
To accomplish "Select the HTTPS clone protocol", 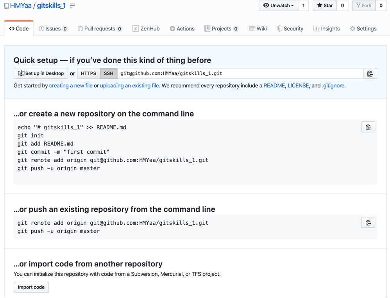I will 89,73.
